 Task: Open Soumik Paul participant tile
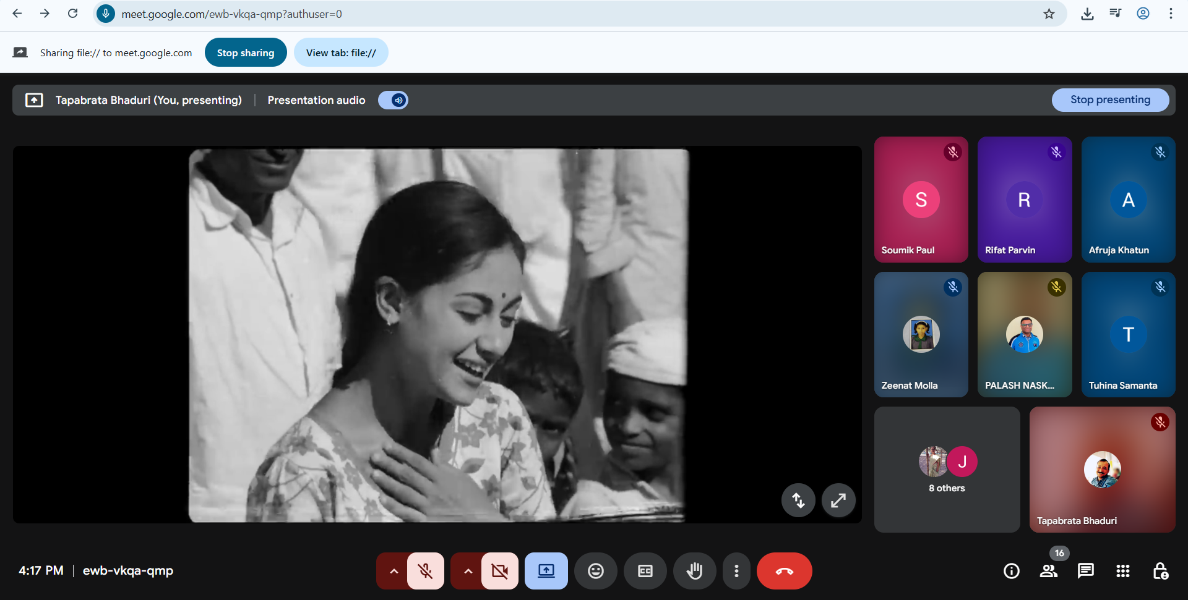coord(921,200)
